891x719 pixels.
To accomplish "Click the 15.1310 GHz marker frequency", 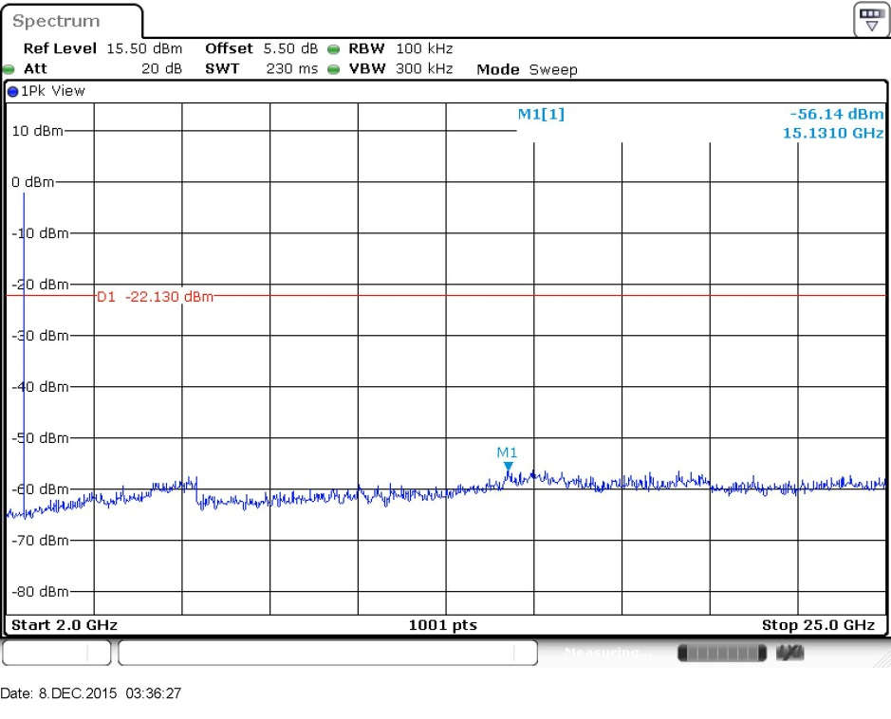I will [833, 133].
